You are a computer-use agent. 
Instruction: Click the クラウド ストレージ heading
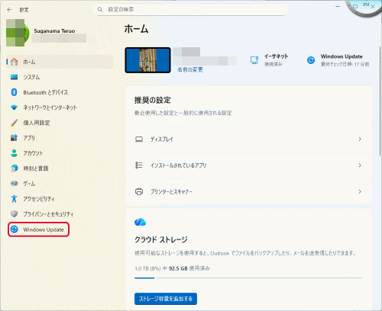click(x=161, y=239)
